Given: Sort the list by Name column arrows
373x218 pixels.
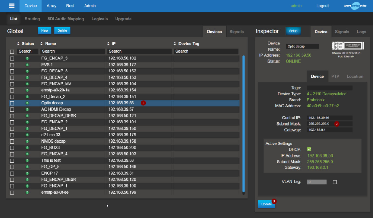Looking at the screenshot, I should (x=42, y=44).
